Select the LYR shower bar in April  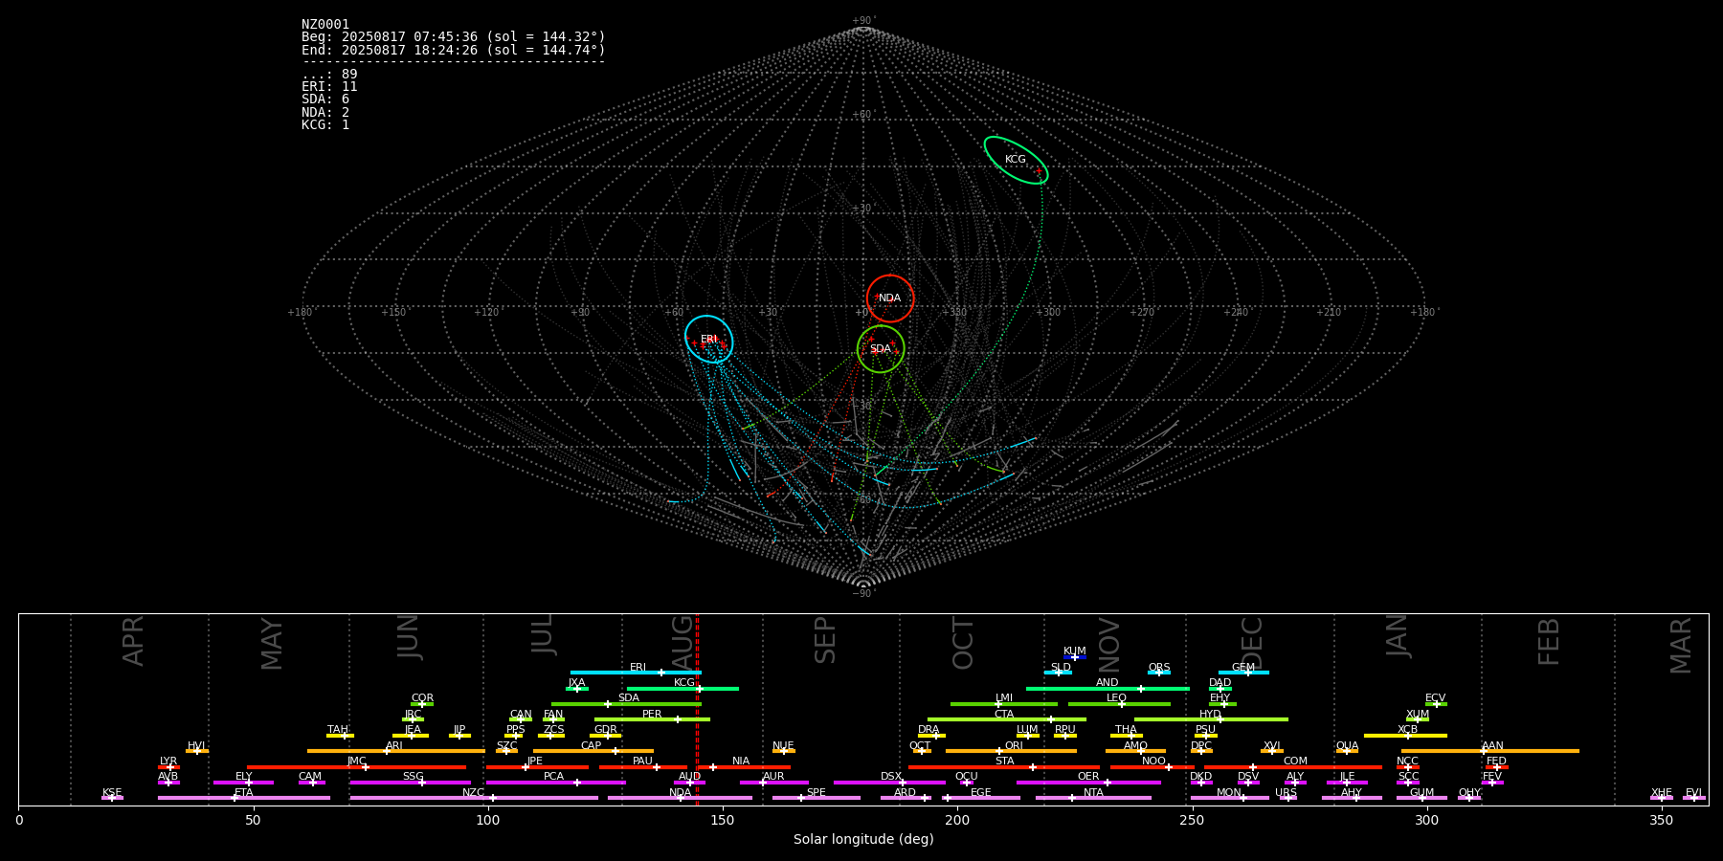tap(168, 767)
